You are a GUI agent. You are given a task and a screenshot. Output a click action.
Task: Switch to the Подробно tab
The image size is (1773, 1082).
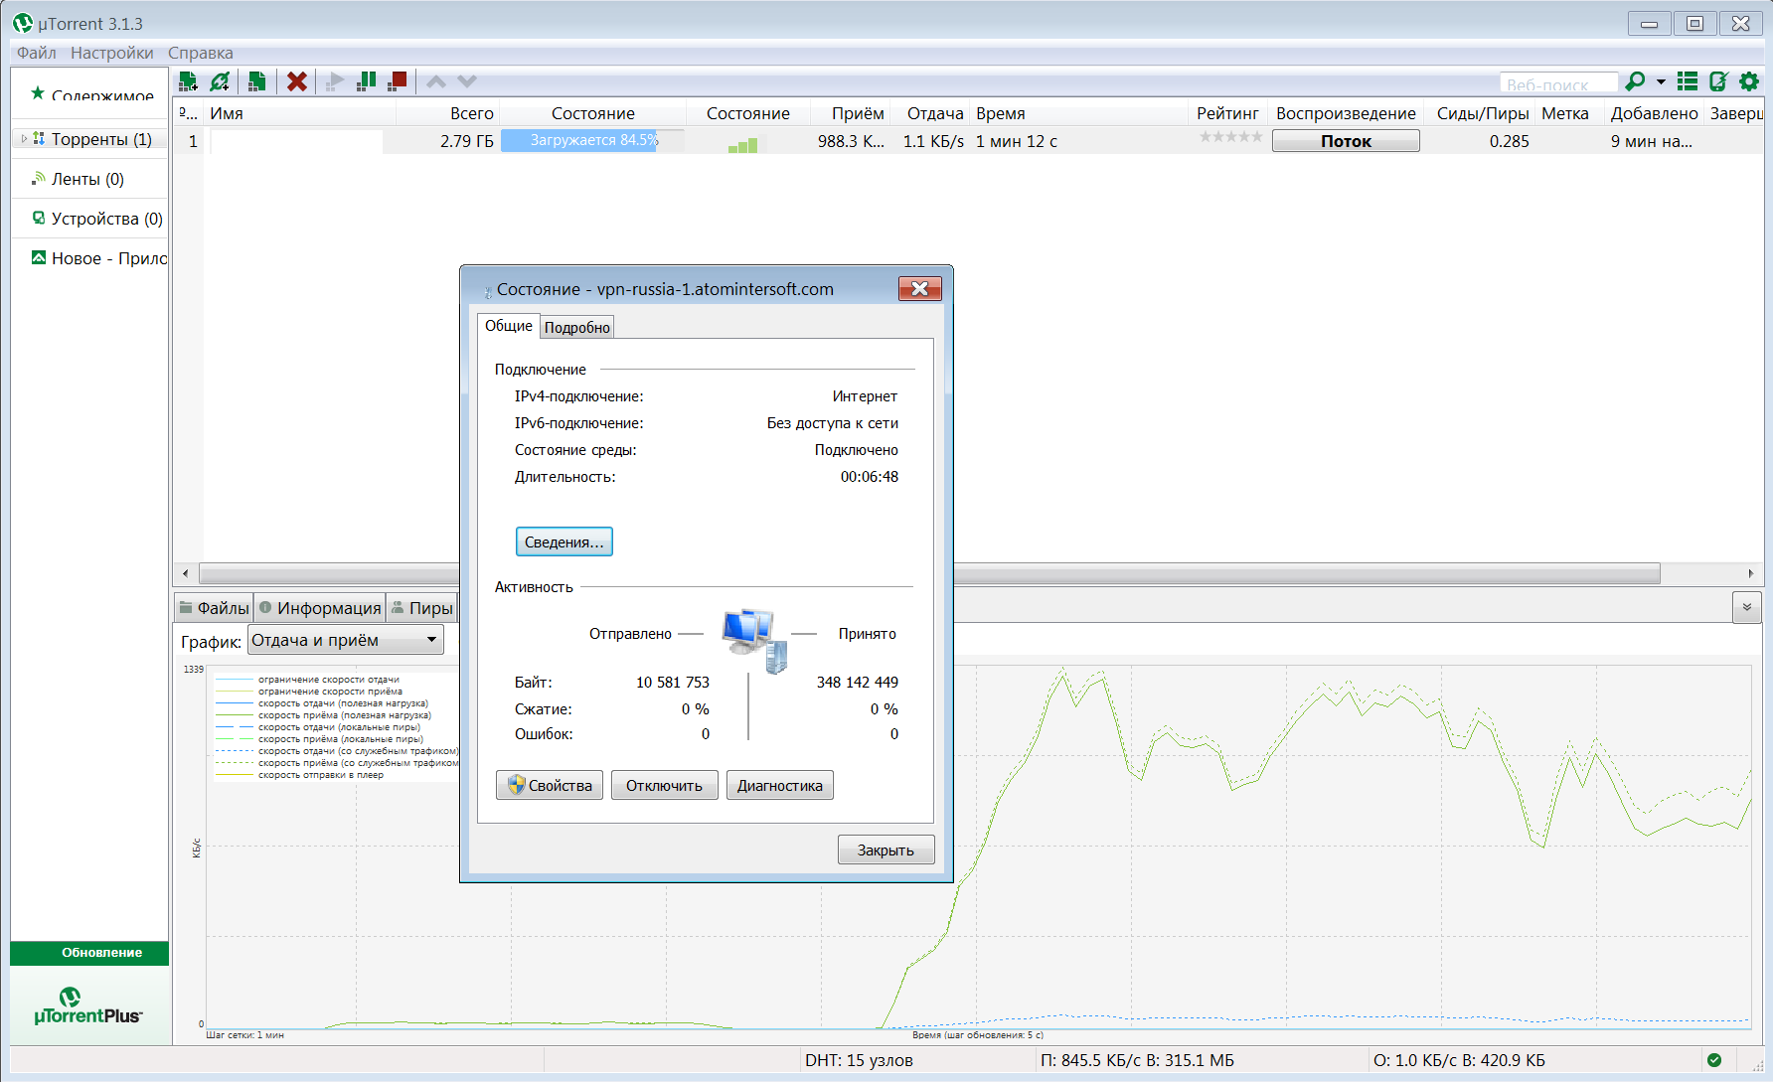coord(577,327)
